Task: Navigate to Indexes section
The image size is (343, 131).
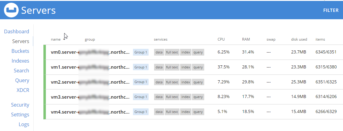Action: tap(20, 61)
